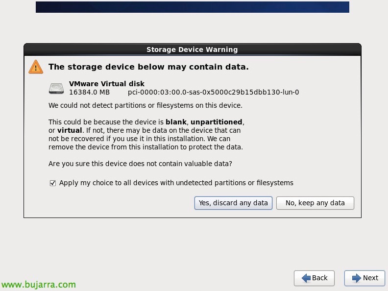Screen dimensions: 388x291
Task: Click the left arrow icon on Back
Action: 306,278
